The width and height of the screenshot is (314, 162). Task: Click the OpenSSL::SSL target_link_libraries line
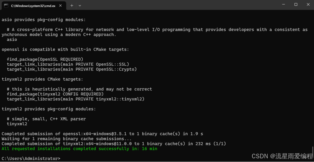coord(68,64)
